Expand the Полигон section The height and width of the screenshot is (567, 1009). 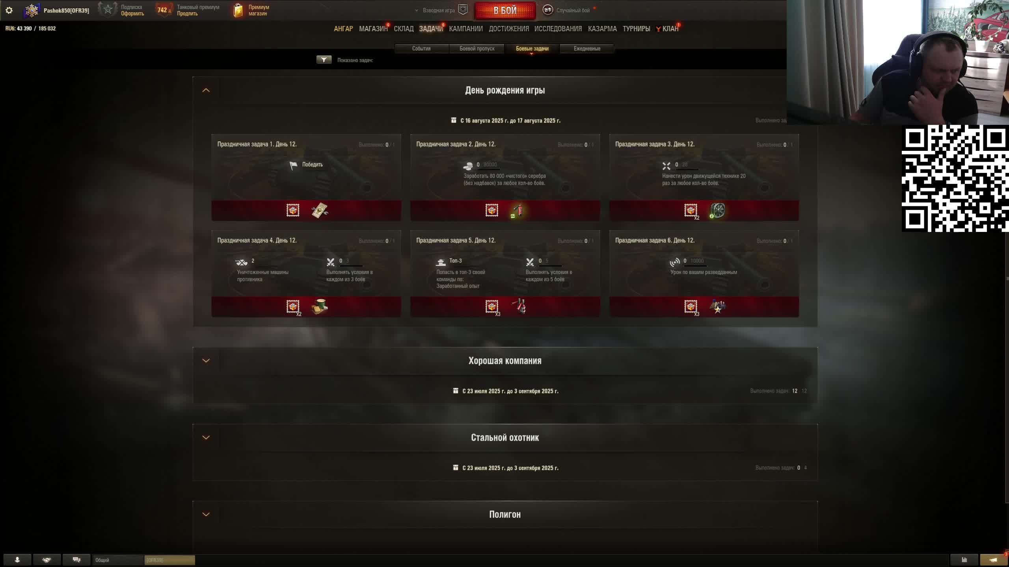click(206, 514)
